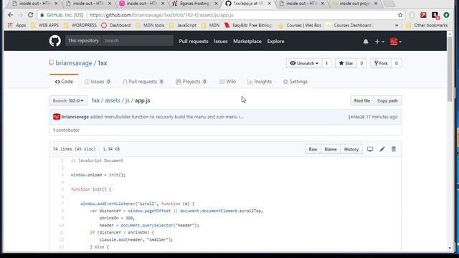Switch to the Issues tab

98,82
